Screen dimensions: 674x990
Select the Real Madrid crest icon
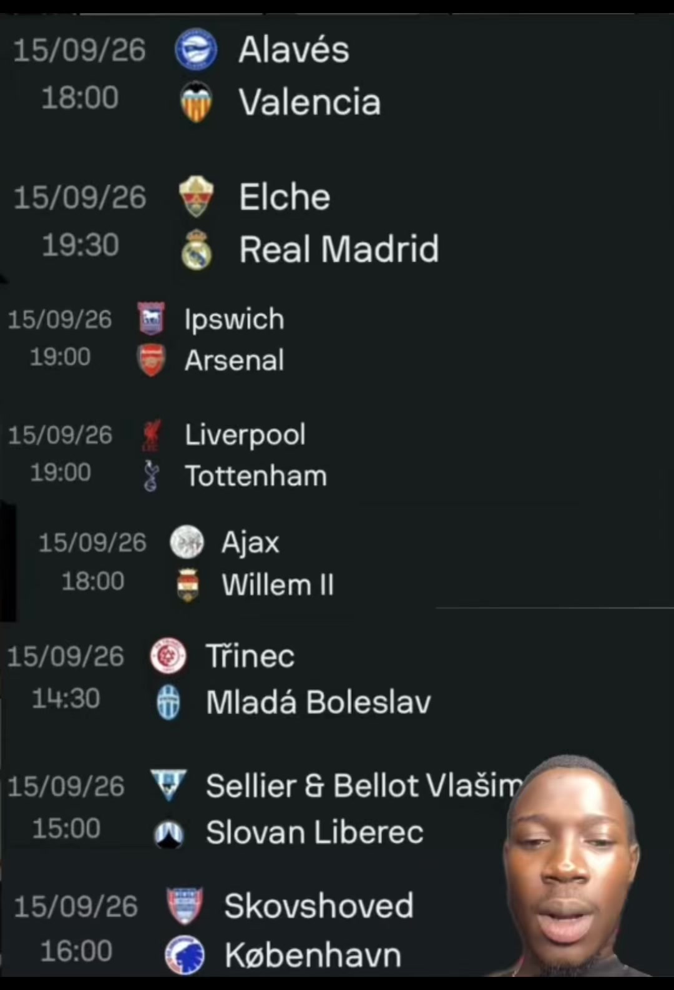(197, 249)
